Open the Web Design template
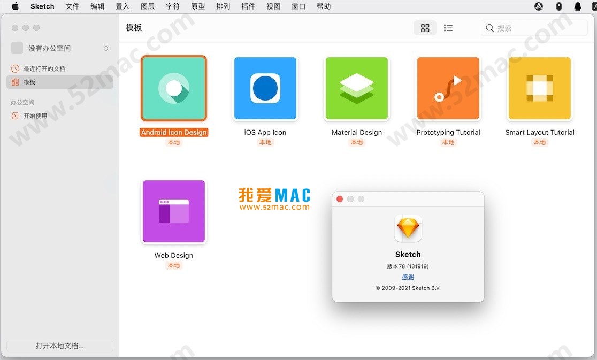The image size is (597, 360). point(173,211)
